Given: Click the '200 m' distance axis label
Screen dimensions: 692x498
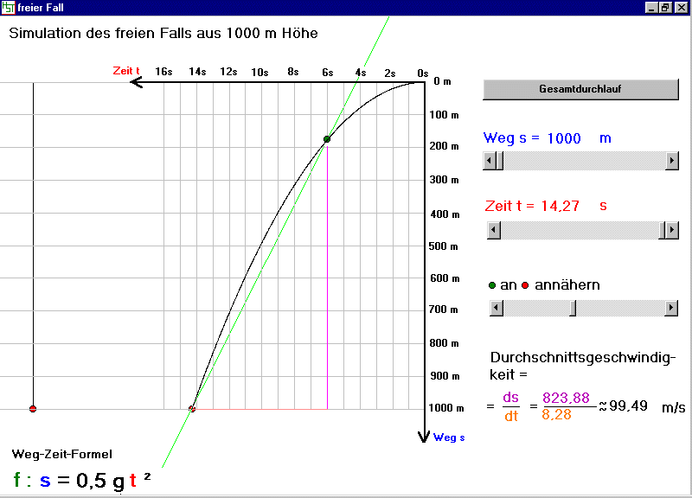Looking at the screenshot, I should pos(444,146).
